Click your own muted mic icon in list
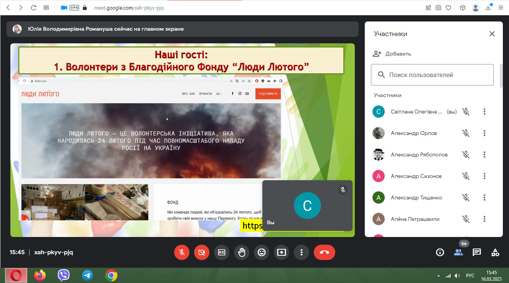This screenshot has width=509, height=283. pos(466,112)
